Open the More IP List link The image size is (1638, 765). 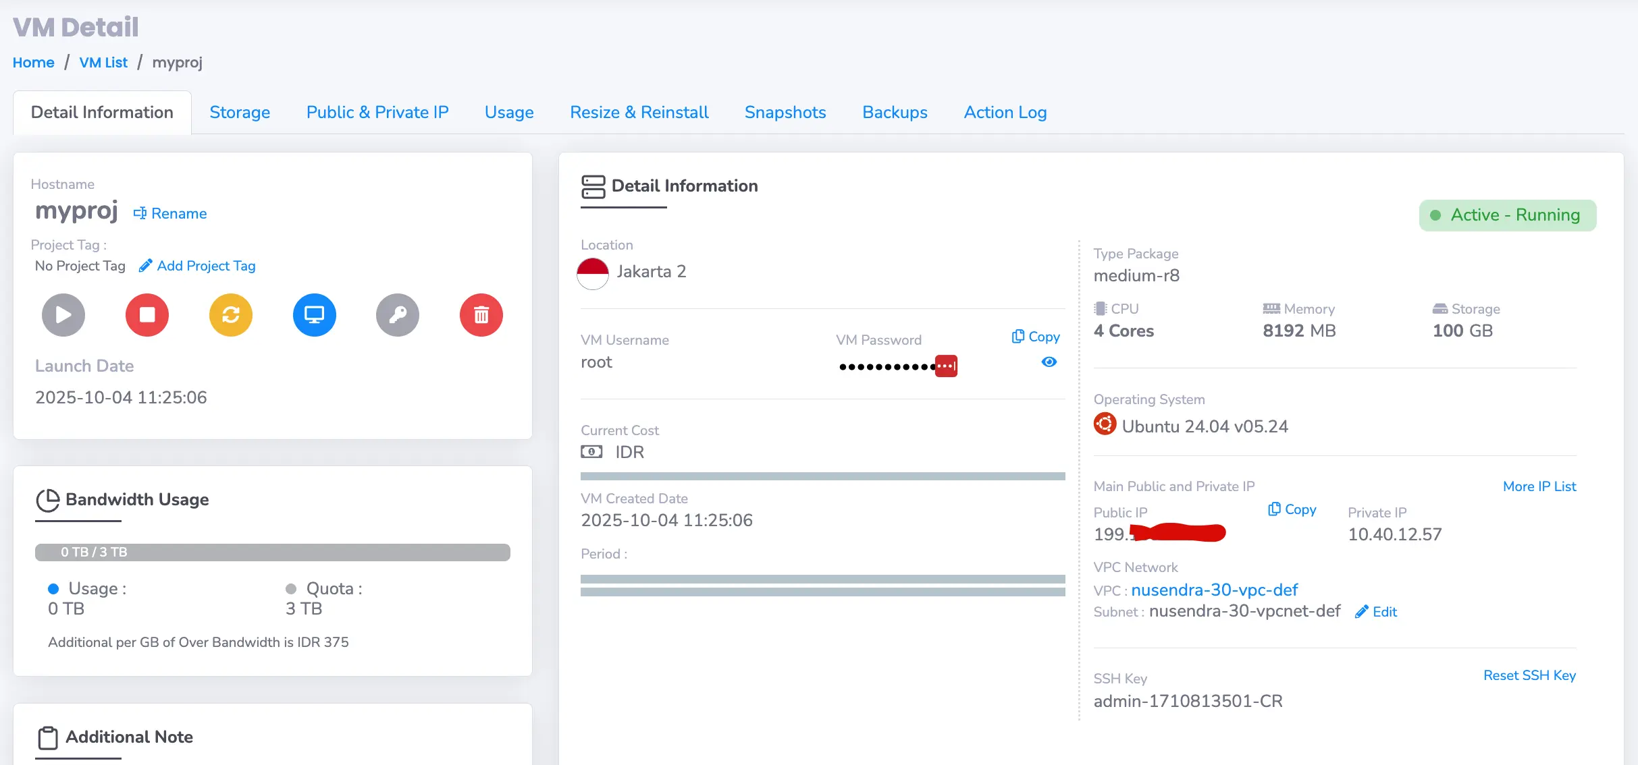[1539, 486]
